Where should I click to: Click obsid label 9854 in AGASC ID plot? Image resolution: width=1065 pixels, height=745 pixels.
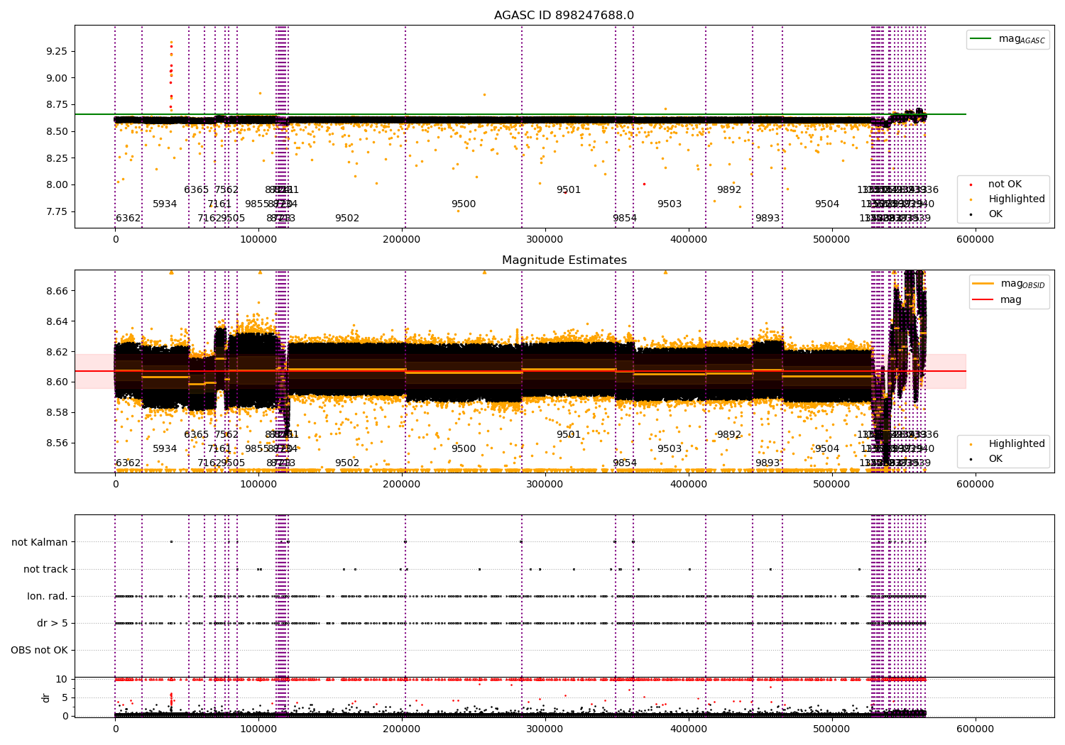[625, 219]
